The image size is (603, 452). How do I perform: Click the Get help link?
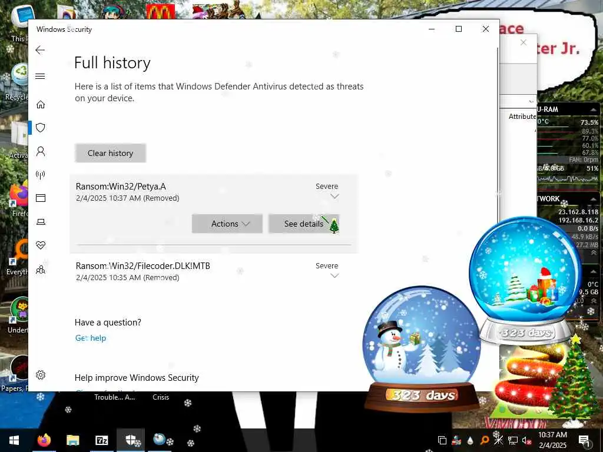[x=90, y=338]
